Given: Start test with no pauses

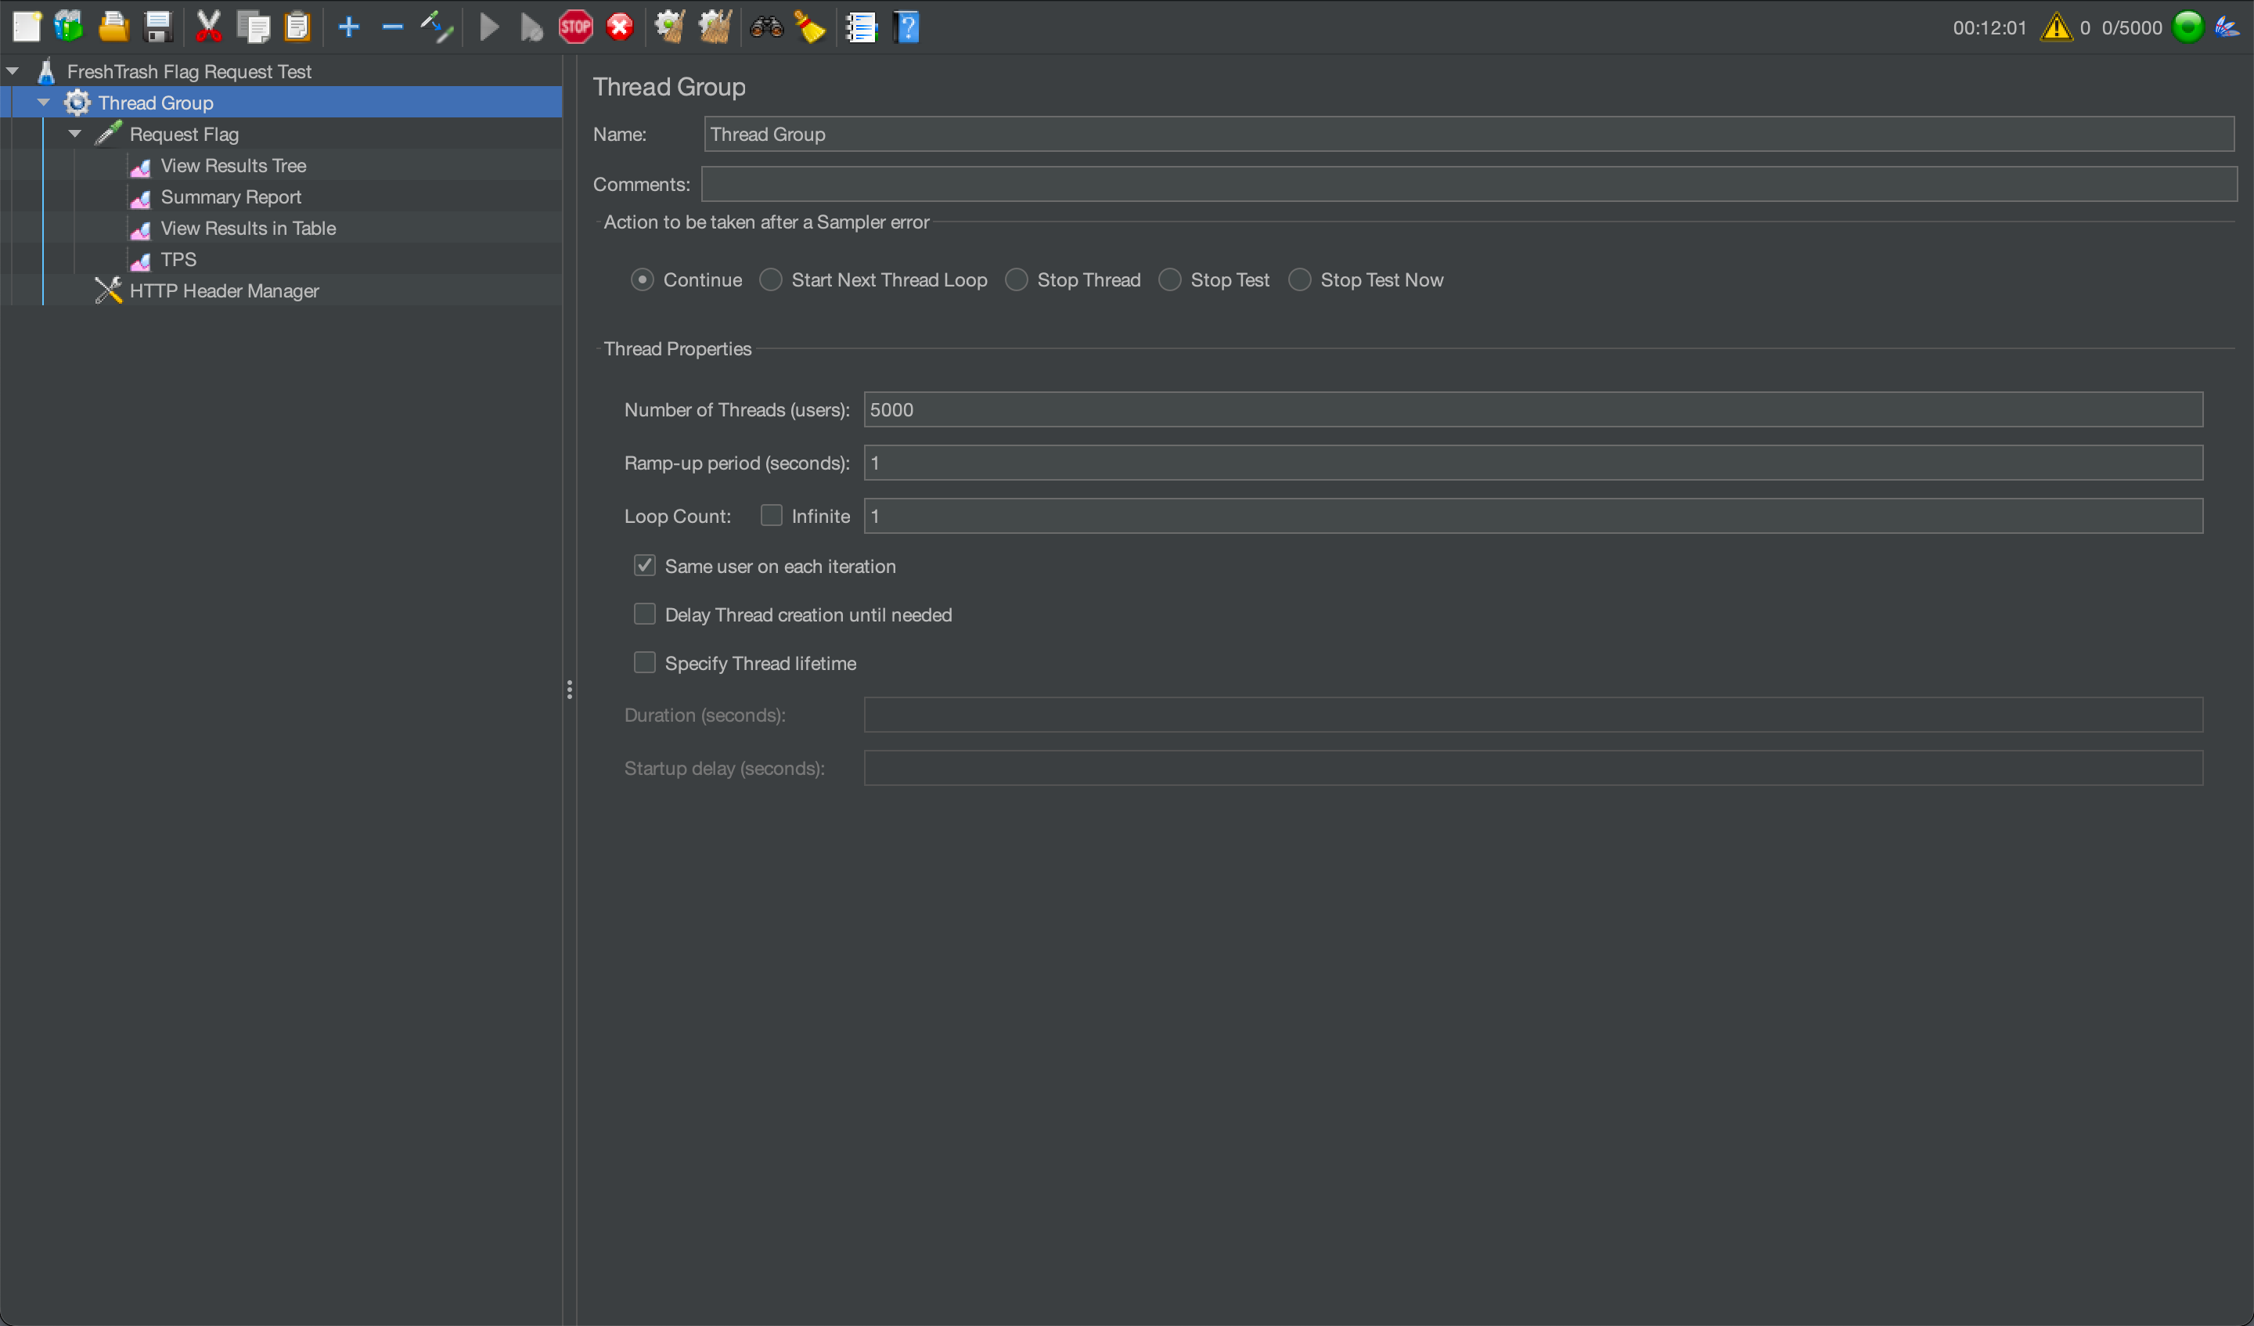Looking at the screenshot, I should [x=531, y=27].
